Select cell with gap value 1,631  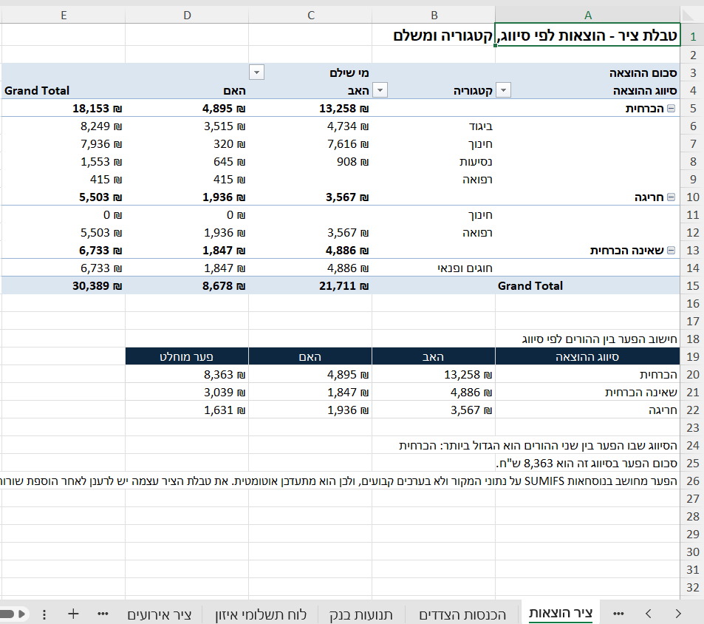187,410
